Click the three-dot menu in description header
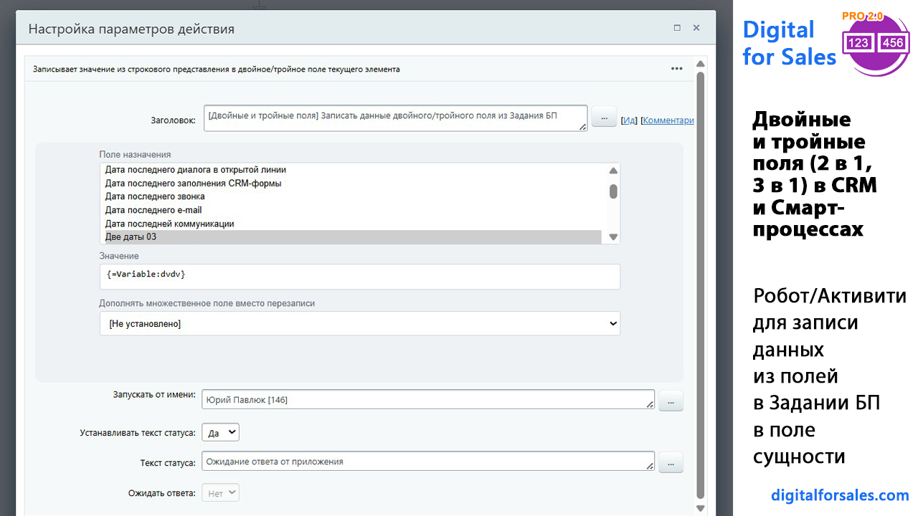918x516 pixels. [676, 69]
